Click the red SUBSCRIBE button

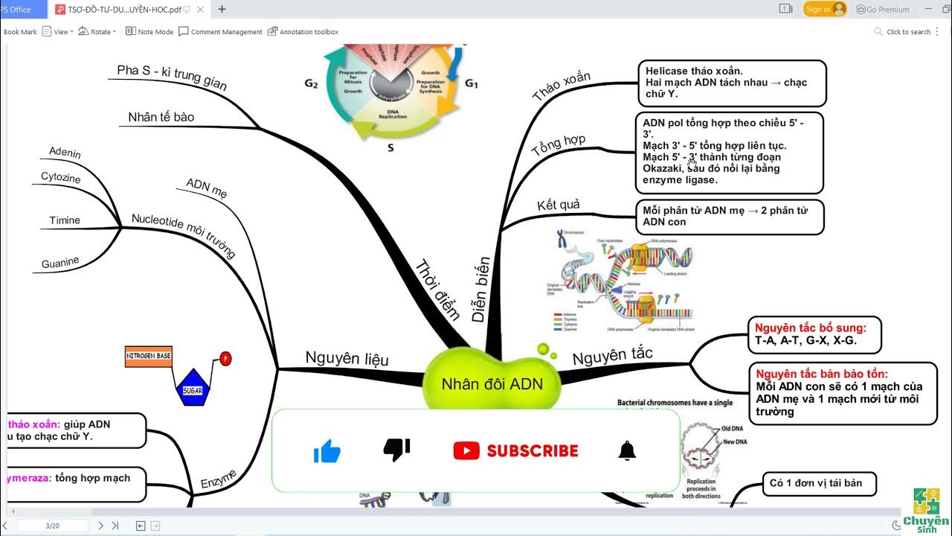[x=515, y=451]
